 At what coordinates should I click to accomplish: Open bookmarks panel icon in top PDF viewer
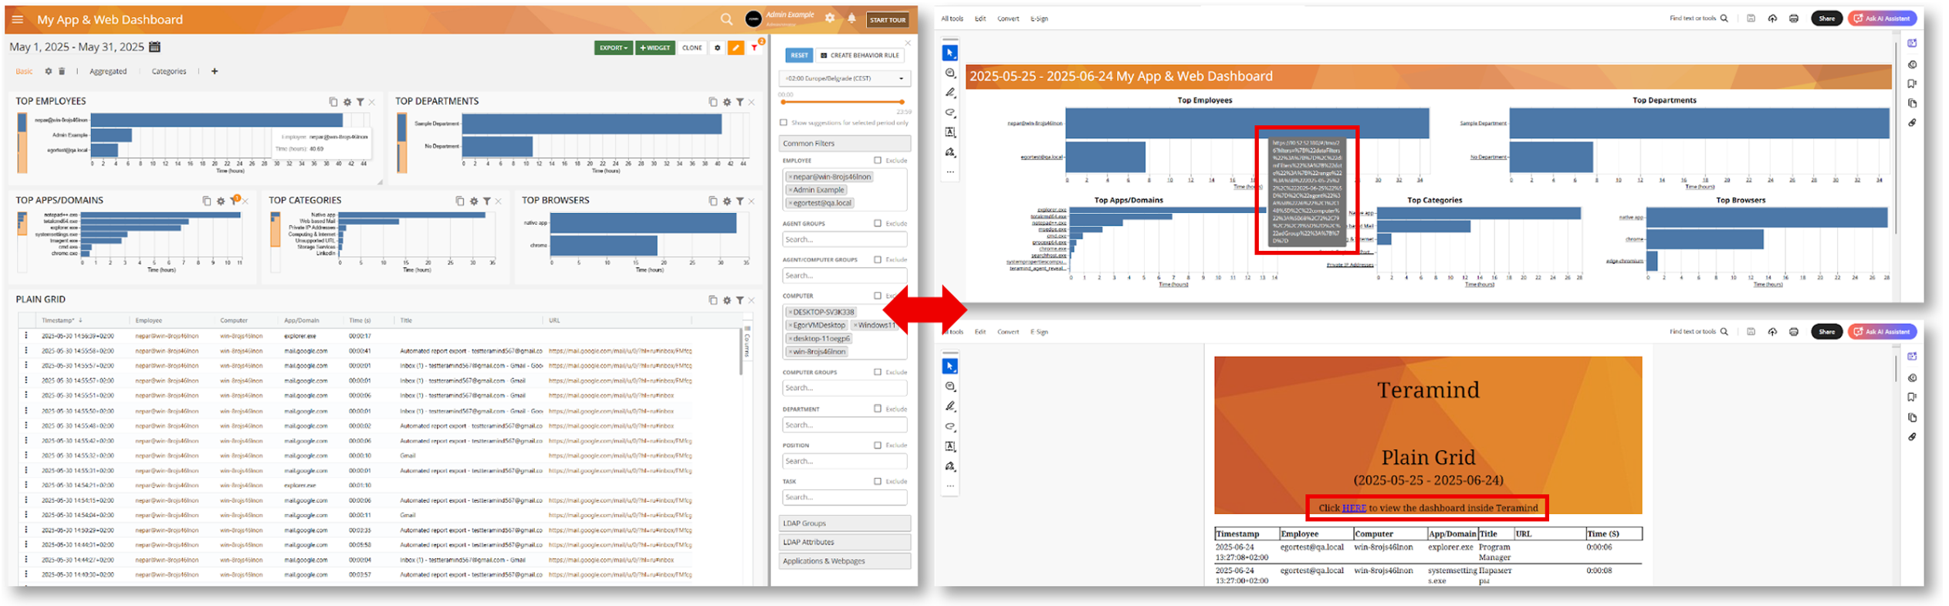click(x=1912, y=83)
